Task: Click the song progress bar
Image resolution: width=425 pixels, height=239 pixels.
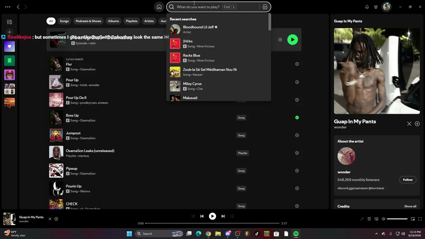Action: 212,223
